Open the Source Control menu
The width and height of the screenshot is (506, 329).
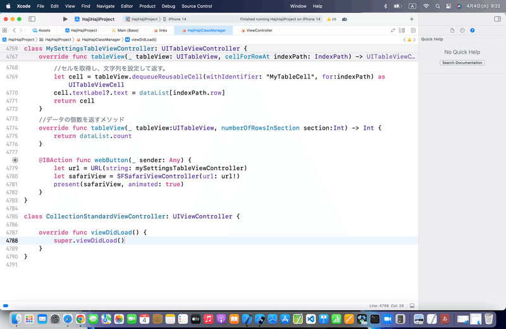(x=197, y=6)
